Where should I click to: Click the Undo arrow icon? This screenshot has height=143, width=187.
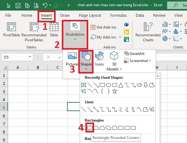click(x=45, y=5)
